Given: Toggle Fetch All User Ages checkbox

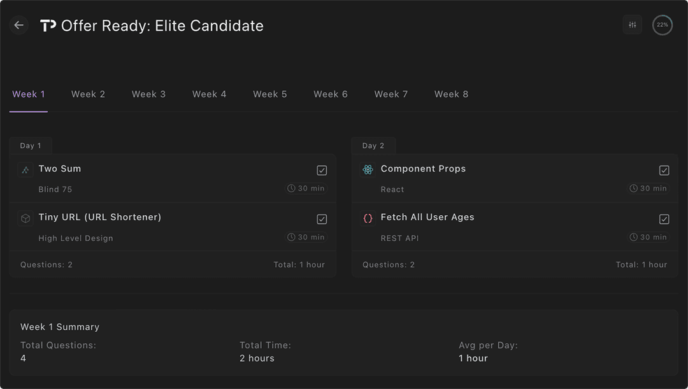Looking at the screenshot, I should [664, 219].
